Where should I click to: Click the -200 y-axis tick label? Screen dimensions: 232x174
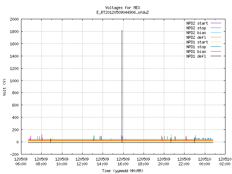coord(14,154)
